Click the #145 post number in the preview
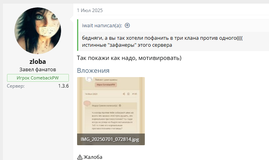269x160 pixels. coord(135,94)
